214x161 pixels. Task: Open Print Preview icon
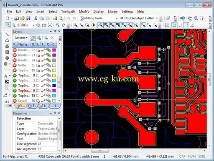[61, 18]
